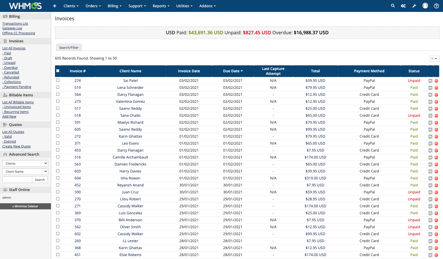Sort table by Status column
Viewport: 443px width, 259px height.
[414, 71]
